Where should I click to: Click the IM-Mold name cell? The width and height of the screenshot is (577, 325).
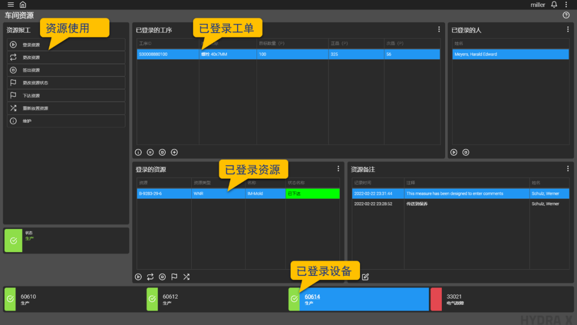266,194
